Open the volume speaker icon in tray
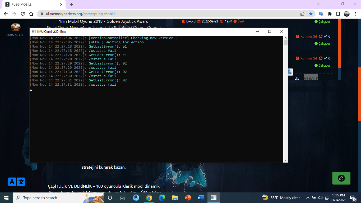This screenshot has width=361, height=203. tap(320, 198)
